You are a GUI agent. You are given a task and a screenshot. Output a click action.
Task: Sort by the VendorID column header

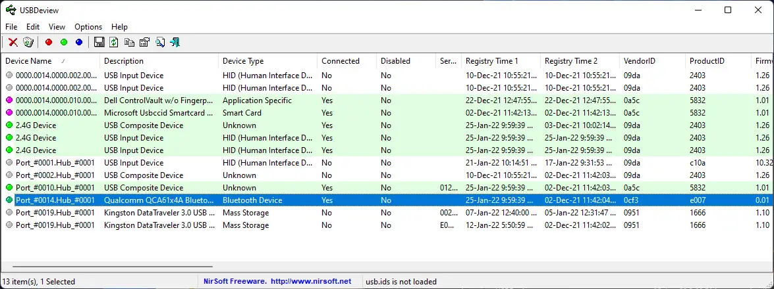pyautogui.click(x=640, y=61)
